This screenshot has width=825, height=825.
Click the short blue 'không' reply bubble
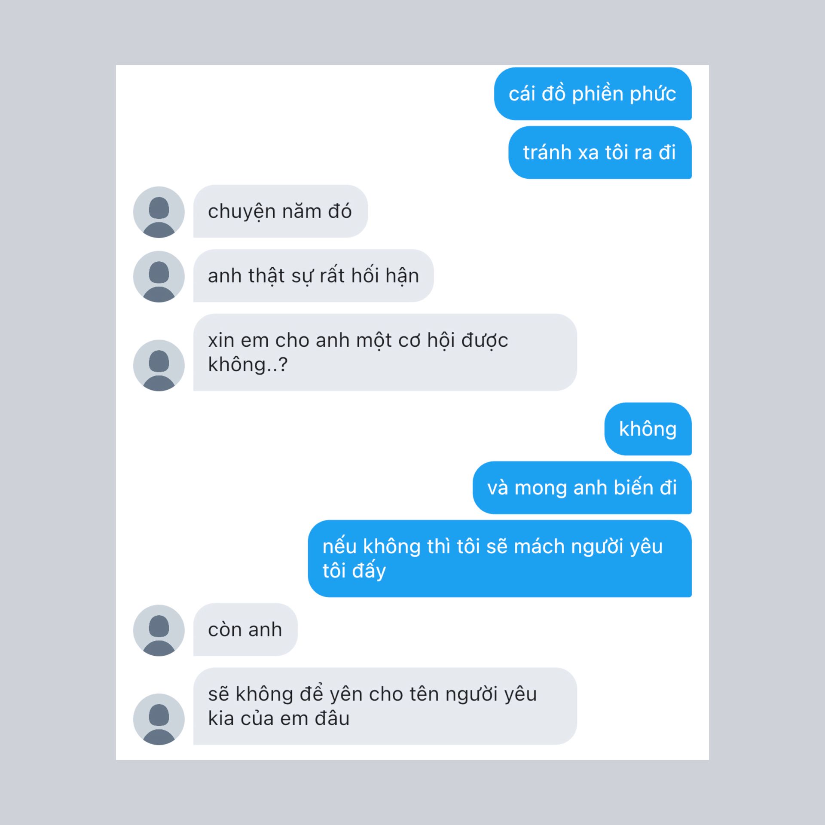pyautogui.click(x=648, y=429)
